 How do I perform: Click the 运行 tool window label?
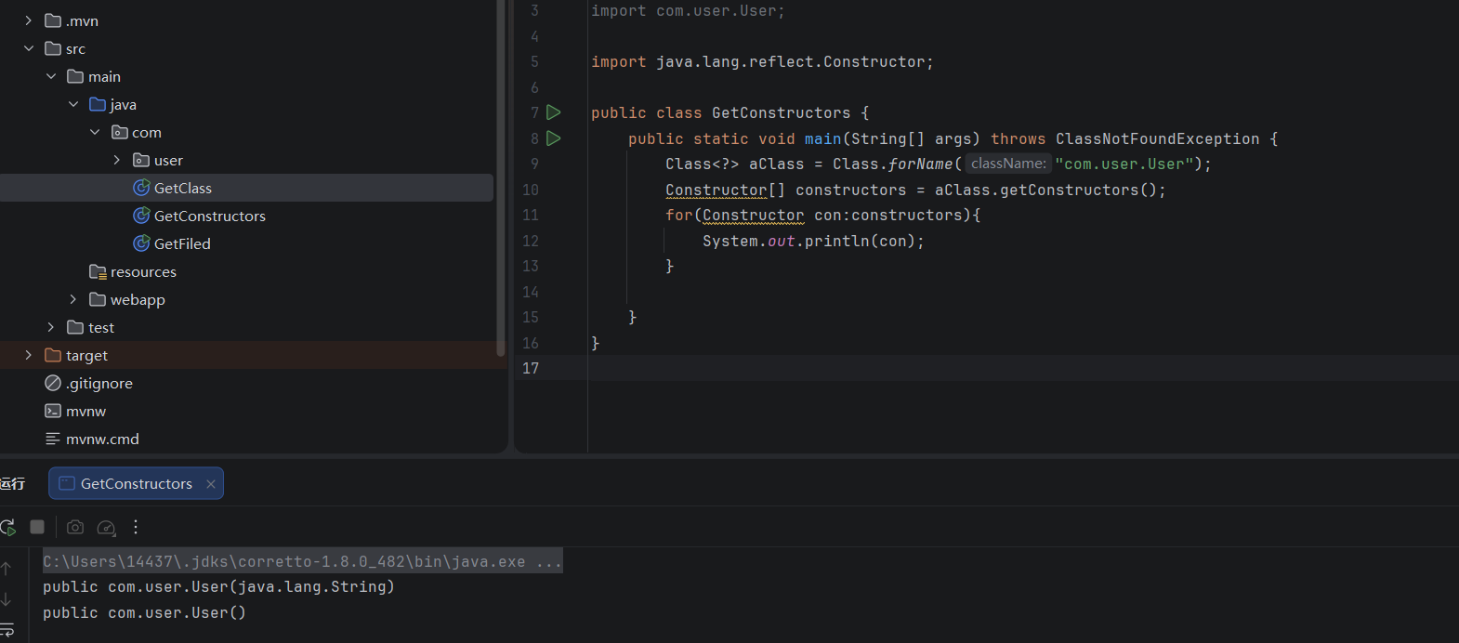12,483
